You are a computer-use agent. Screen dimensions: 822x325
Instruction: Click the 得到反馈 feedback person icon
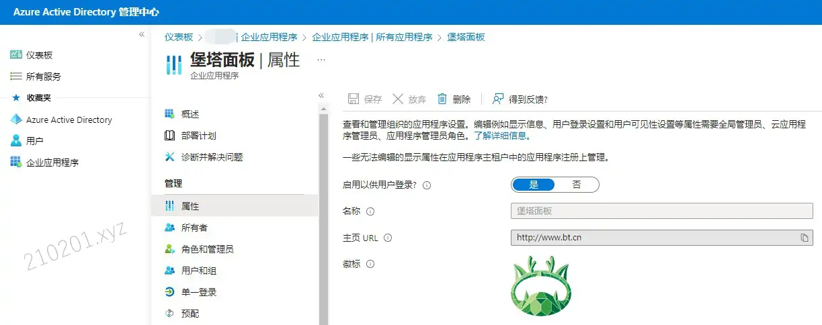(x=498, y=99)
